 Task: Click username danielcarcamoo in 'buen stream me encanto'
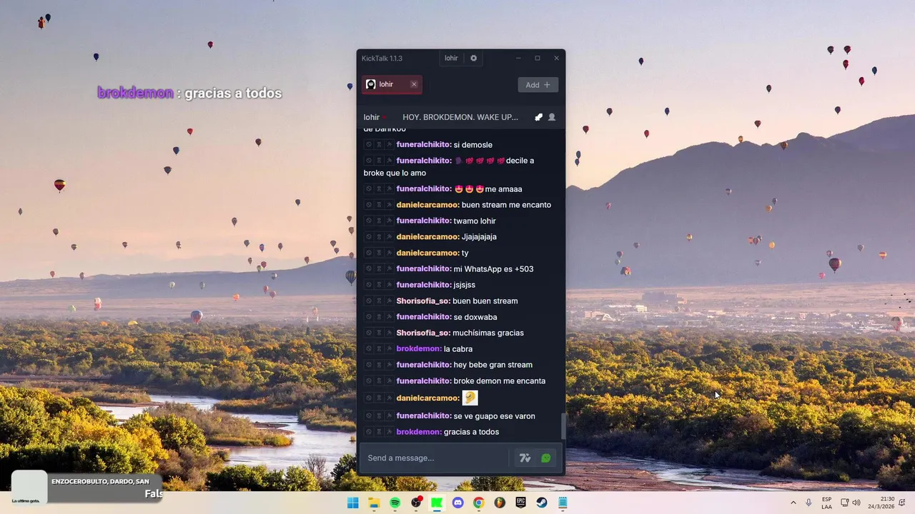coord(428,205)
